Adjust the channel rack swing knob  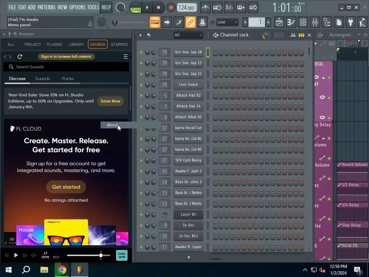click(x=266, y=35)
